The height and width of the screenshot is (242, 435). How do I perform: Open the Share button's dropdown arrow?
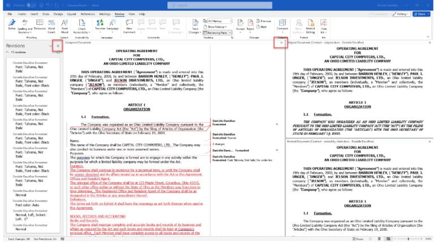tap(428, 14)
